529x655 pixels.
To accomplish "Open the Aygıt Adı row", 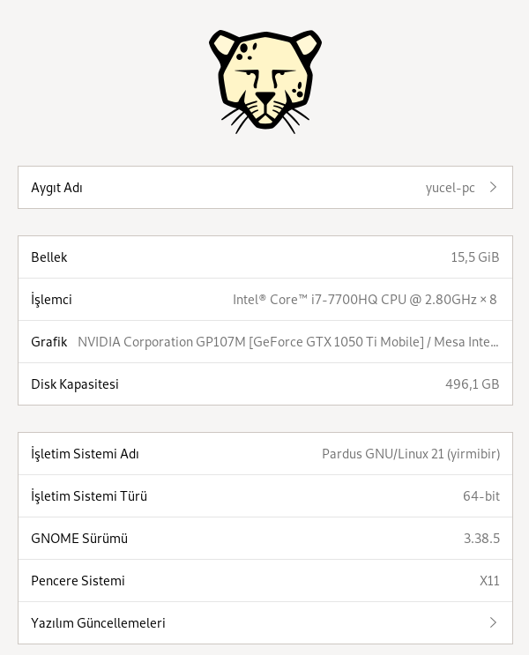I will tap(264, 188).
